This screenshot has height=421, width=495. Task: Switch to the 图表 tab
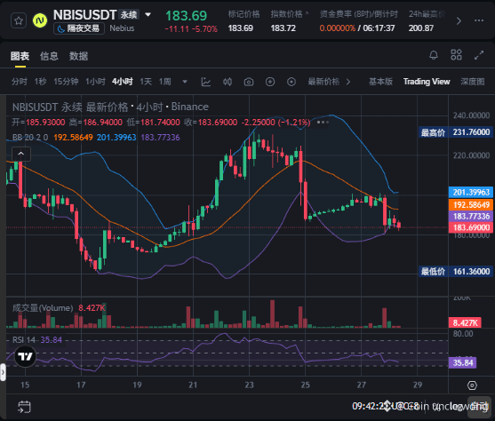coord(20,56)
